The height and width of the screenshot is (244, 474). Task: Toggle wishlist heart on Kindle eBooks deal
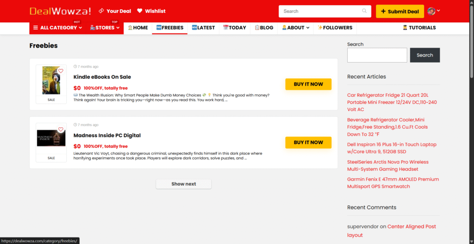(61, 71)
